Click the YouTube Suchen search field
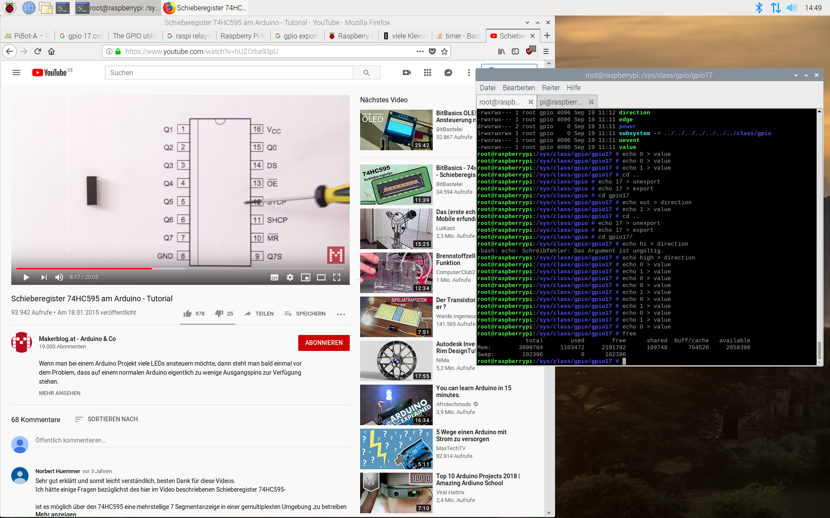Screen dimensions: 830x518 tap(229, 73)
